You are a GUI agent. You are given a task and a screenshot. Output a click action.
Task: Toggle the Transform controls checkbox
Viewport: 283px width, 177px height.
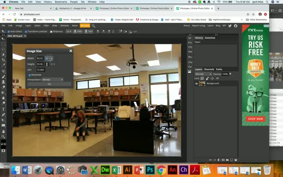26,31
